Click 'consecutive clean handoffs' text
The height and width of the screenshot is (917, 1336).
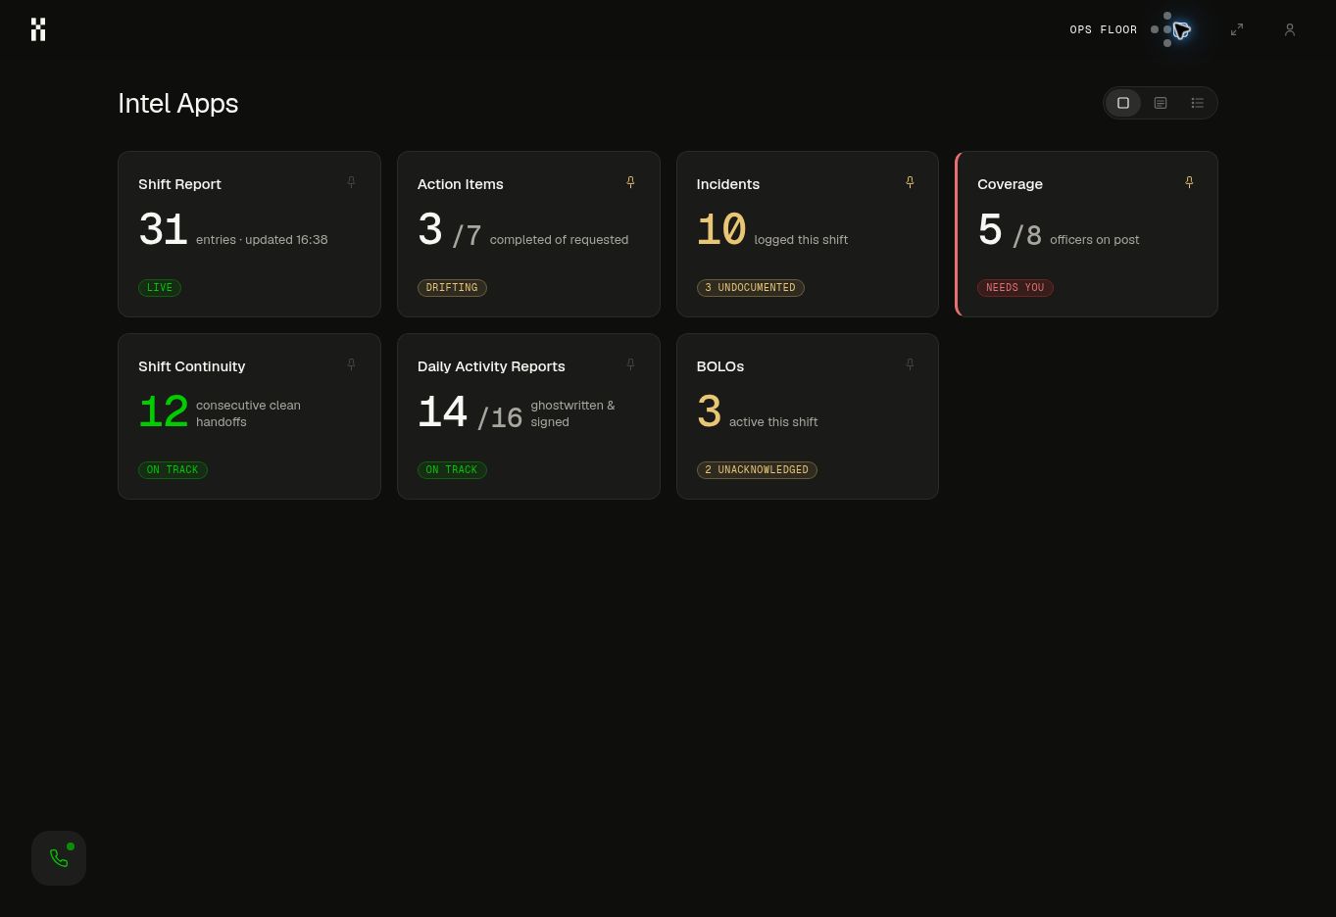(248, 413)
